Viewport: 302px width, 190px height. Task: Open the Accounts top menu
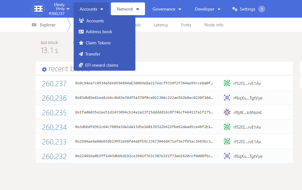click(x=91, y=9)
